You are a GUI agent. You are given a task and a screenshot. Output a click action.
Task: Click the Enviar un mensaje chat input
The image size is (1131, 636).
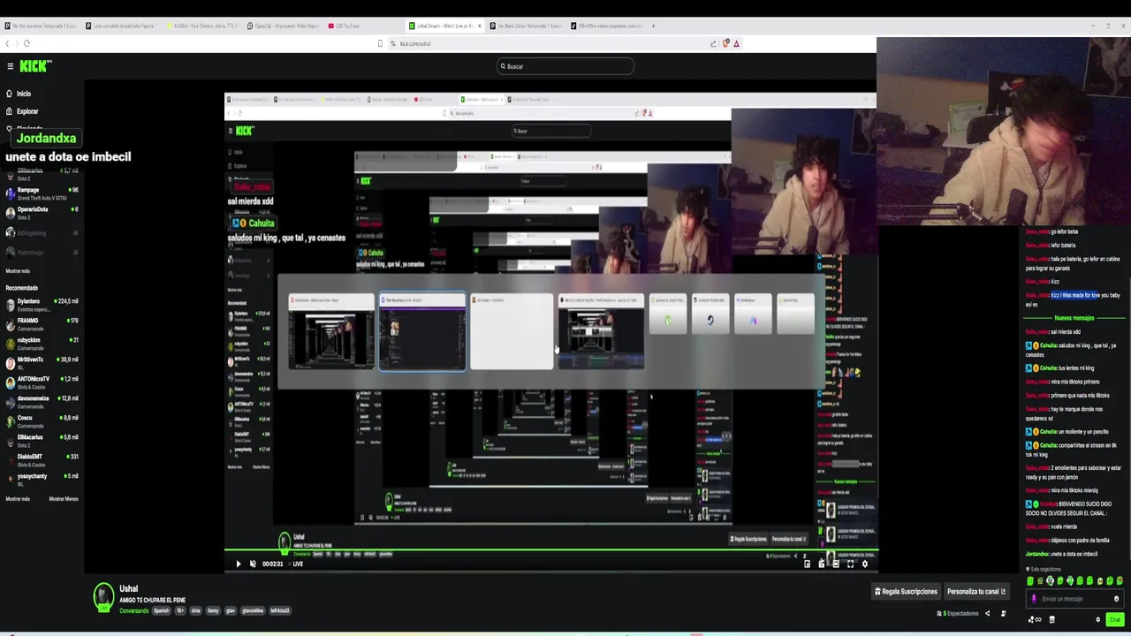click(x=1075, y=599)
